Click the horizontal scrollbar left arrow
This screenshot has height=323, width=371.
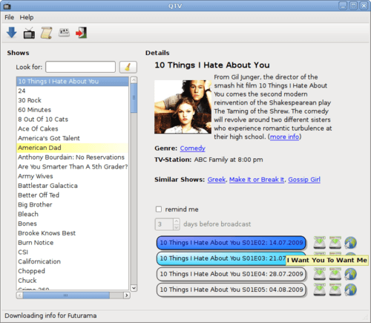tap(19, 295)
